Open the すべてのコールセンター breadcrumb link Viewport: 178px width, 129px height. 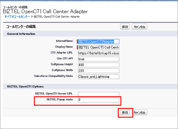[x=17, y=17]
